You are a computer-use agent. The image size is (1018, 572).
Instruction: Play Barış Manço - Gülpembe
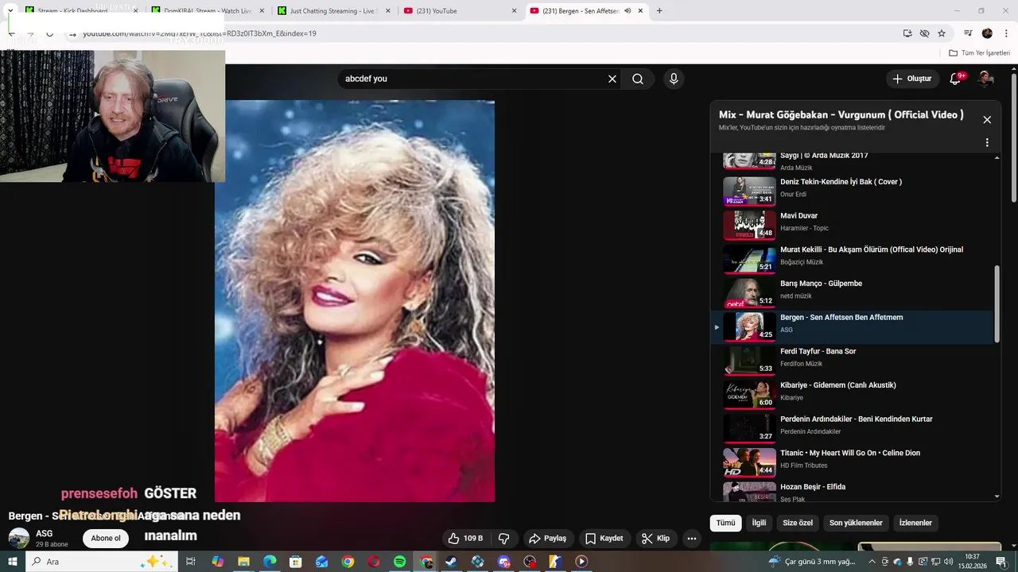851,292
